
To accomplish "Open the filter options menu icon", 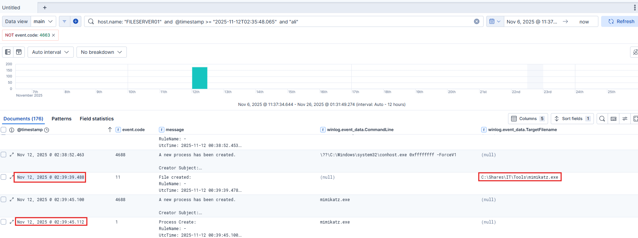I will point(64,21).
